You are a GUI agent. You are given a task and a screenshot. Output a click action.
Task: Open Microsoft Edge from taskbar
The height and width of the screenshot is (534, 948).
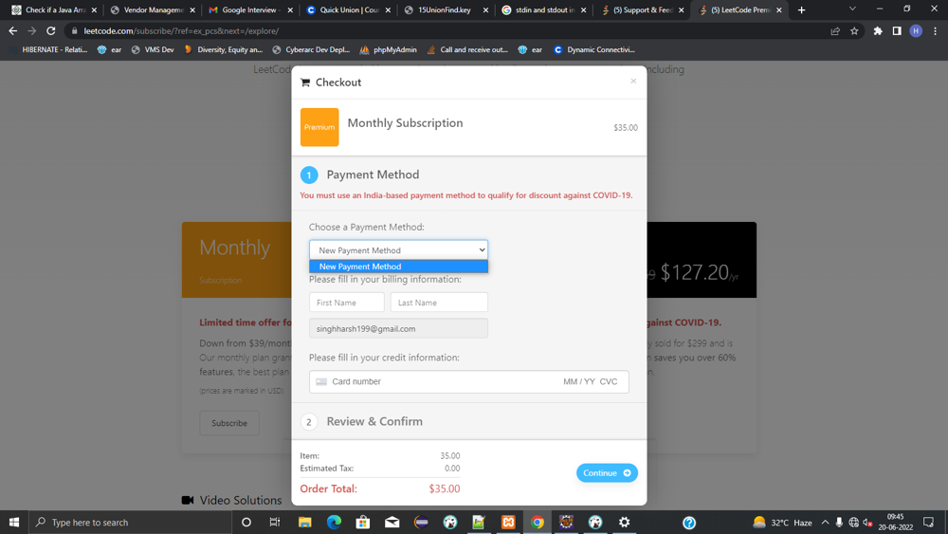click(334, 522)
